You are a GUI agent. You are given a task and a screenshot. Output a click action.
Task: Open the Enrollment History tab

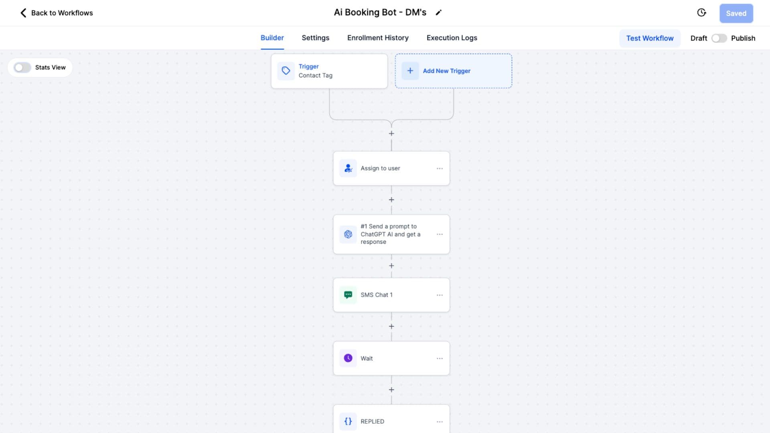(x=378, y=38)
